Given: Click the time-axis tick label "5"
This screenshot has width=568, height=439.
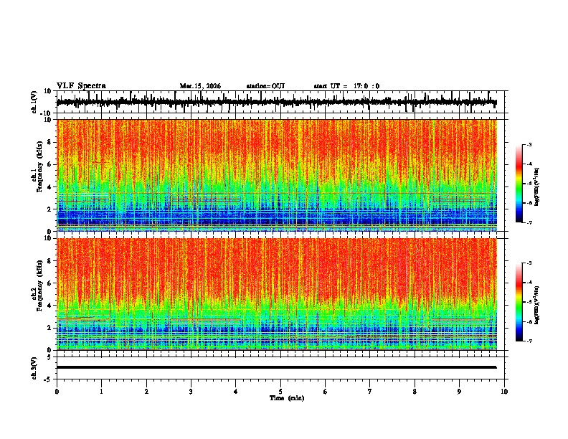Looking at the screenshot, I should [x=280, y=392].
